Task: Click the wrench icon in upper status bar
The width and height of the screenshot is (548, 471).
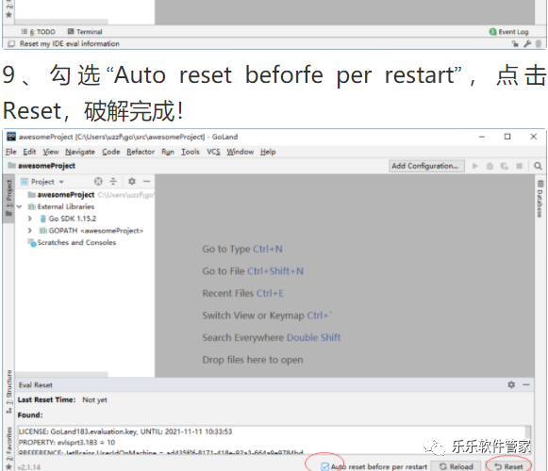Action: click(x=527, y=43)
